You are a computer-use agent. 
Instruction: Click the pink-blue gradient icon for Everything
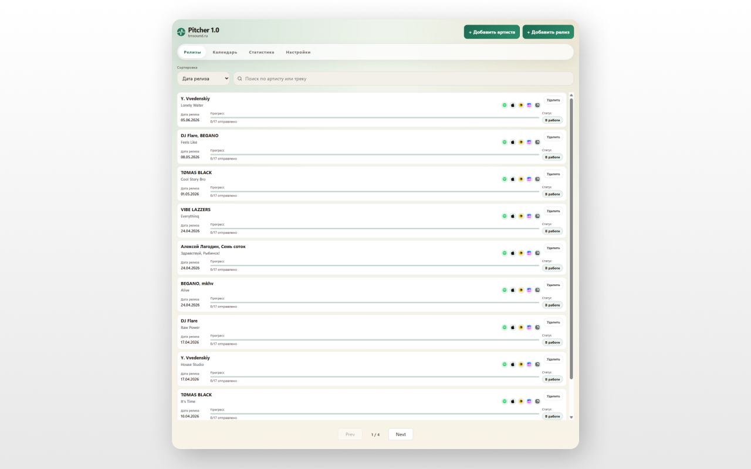(529, 216)
